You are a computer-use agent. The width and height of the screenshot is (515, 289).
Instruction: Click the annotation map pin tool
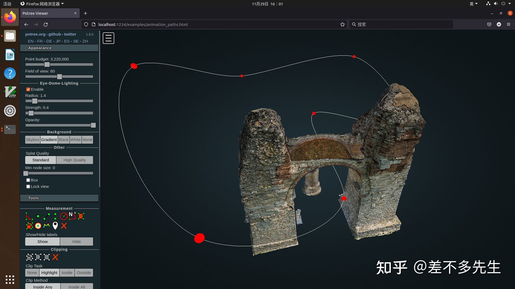55,226
